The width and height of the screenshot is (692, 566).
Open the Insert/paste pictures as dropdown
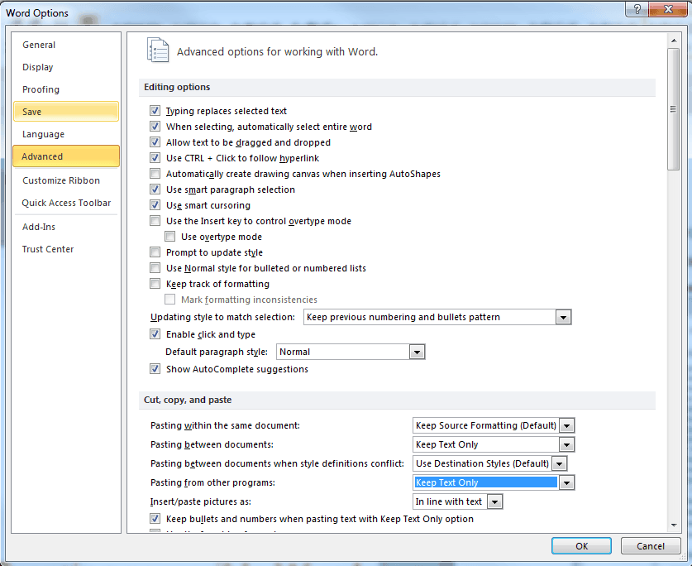pos(496,501)
